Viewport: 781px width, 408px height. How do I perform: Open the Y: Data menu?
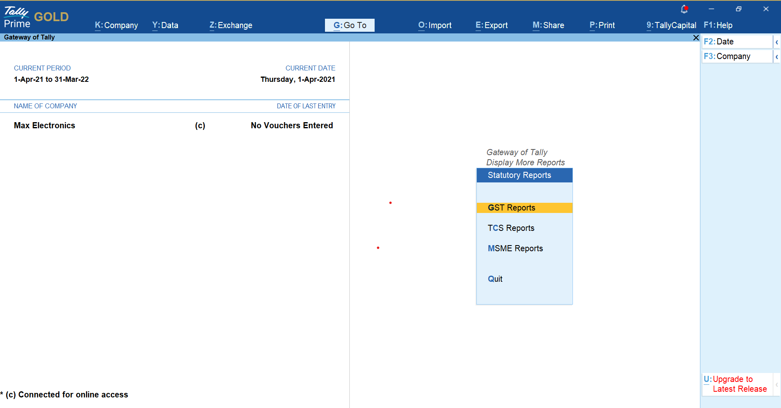165,25
